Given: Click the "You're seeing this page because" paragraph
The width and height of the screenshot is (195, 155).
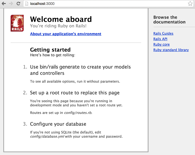Looking at the screenshot, I should (x=76, y=103).
